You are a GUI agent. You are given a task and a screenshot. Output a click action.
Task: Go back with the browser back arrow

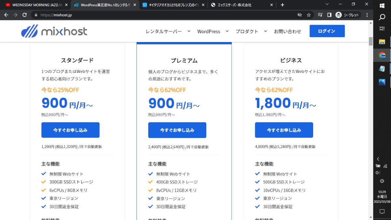pyautogui.click(x=6, y=15)
